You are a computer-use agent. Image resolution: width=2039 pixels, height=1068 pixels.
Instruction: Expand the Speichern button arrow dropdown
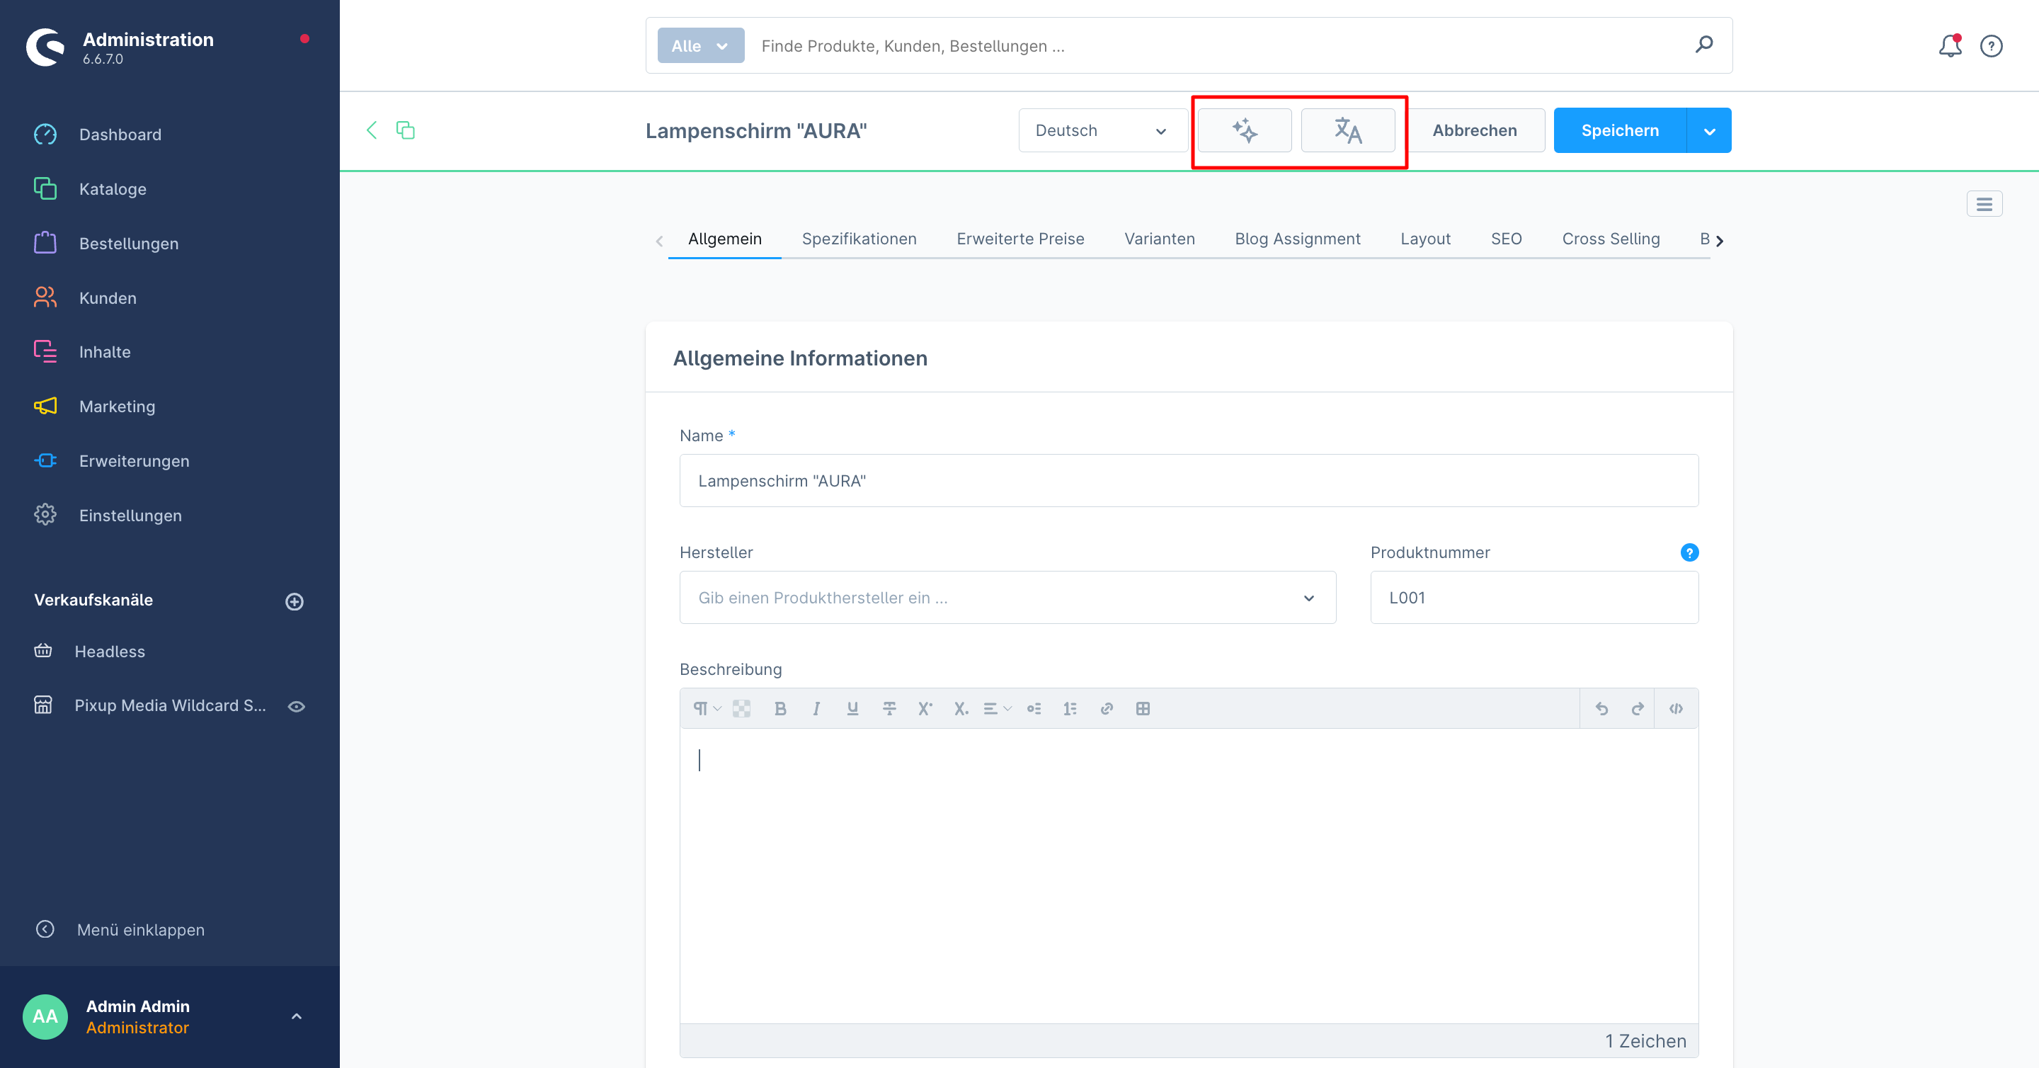click(1709, 130)
